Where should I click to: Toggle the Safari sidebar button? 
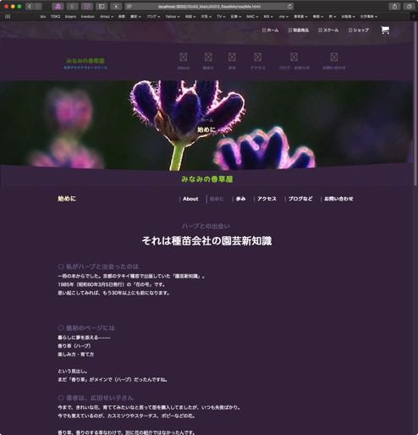tap(102, 6)
